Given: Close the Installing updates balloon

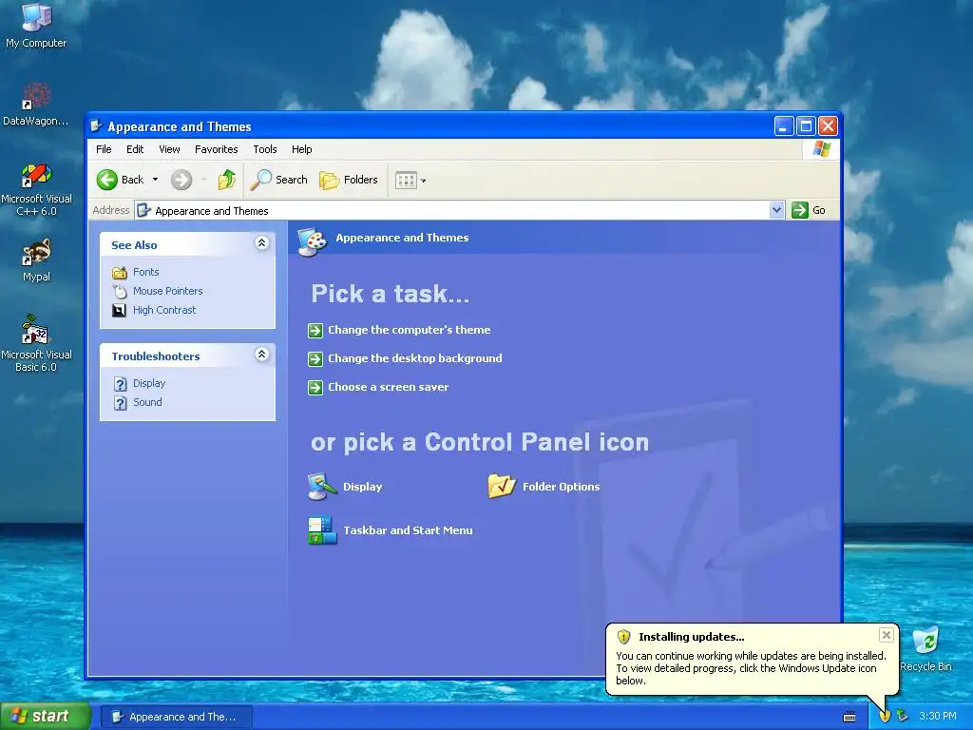Looking at the screenshot, I should 887,634.
